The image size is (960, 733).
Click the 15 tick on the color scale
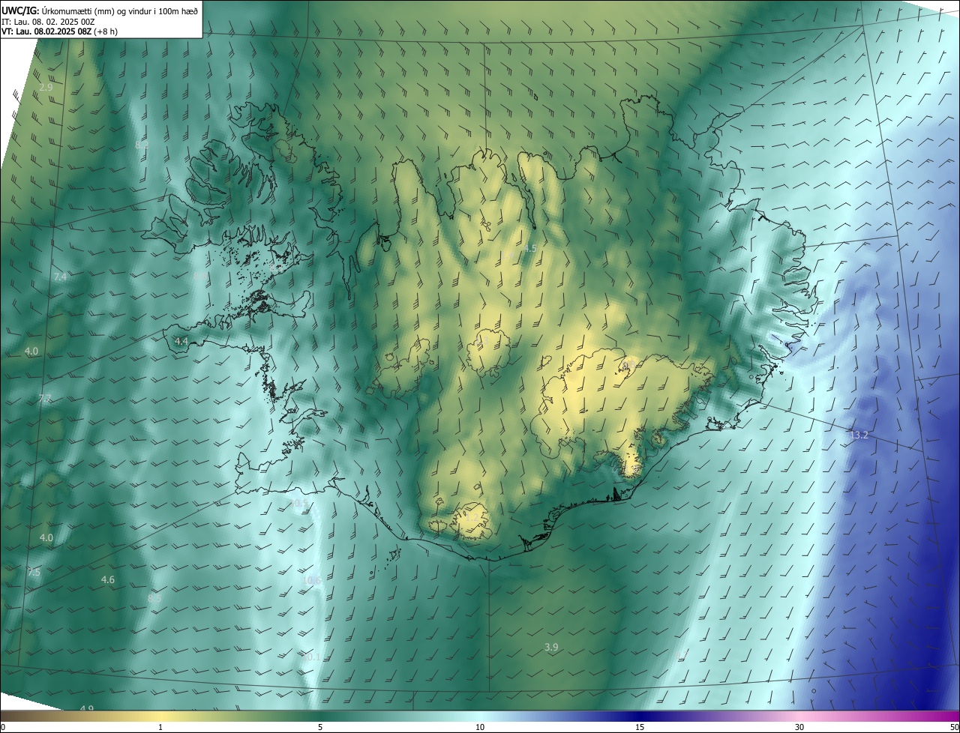(x=640, y=727)
